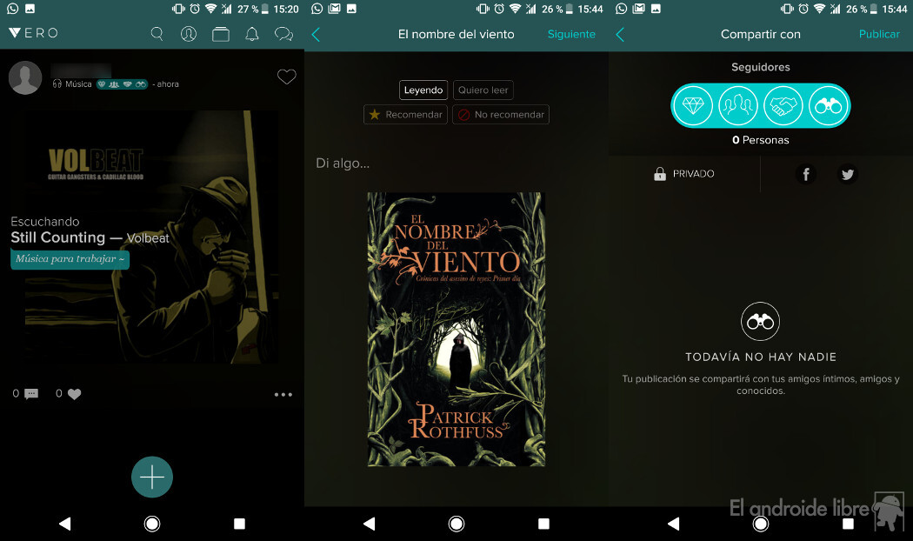
Task: Tap Android home button on first screen
Action: (x=152, y=524)
